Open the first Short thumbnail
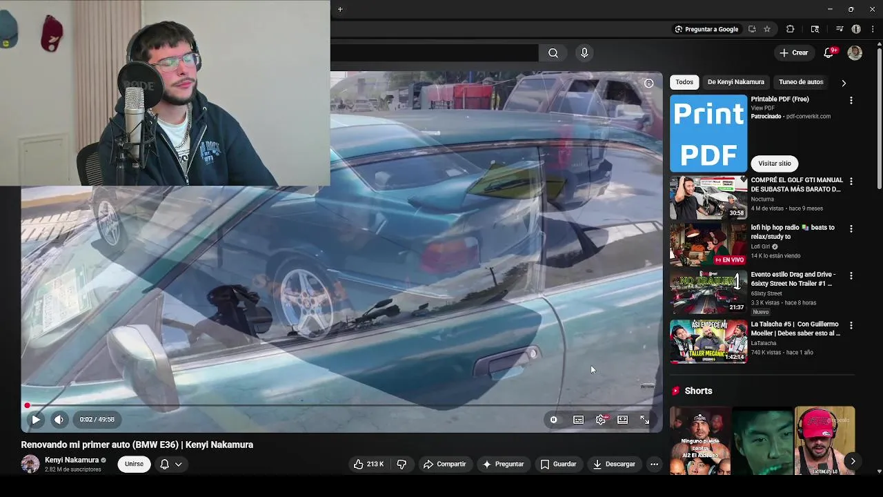 (x=700, y=440)
